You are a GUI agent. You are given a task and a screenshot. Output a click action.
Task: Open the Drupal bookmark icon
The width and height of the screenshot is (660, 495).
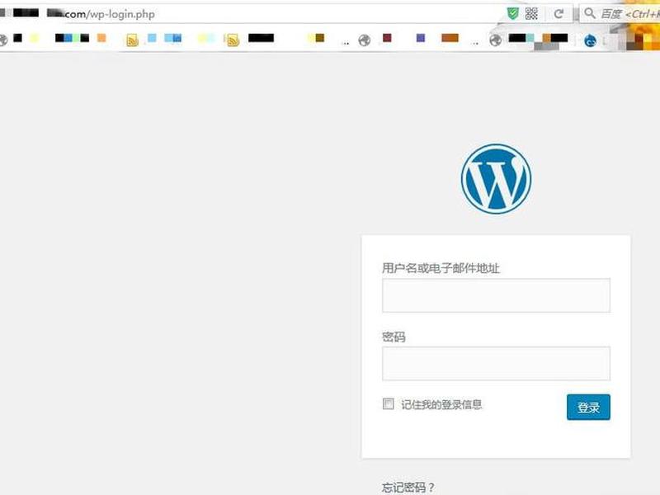click(x=590, y=40)
